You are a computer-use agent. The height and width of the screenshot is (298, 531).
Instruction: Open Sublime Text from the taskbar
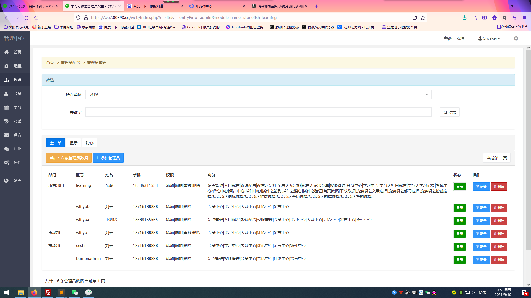(x=61, y=292)
